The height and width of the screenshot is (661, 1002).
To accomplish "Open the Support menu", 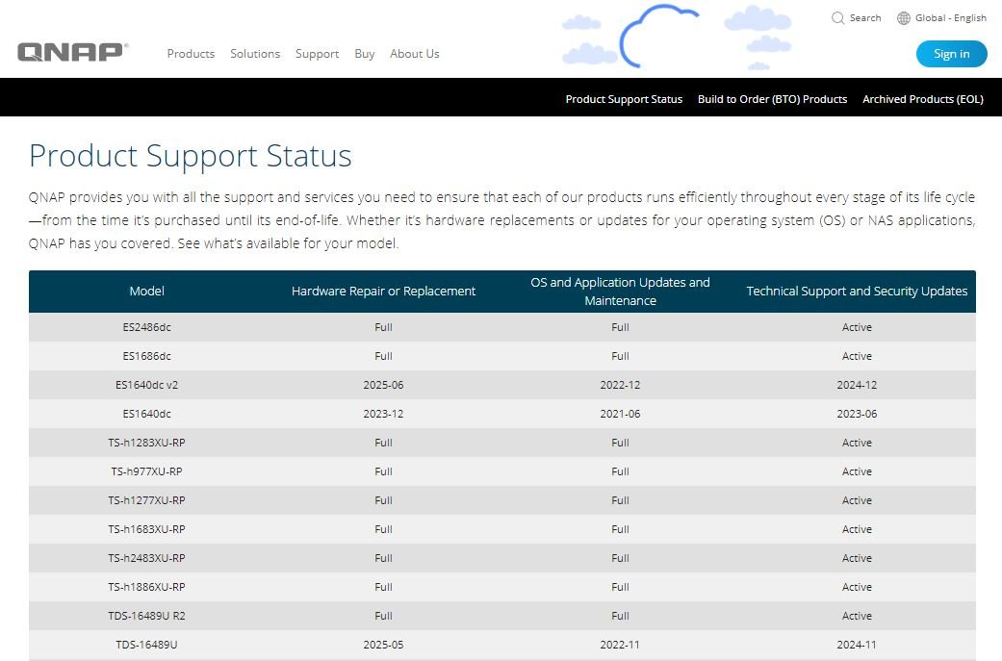I will point(317,54).
